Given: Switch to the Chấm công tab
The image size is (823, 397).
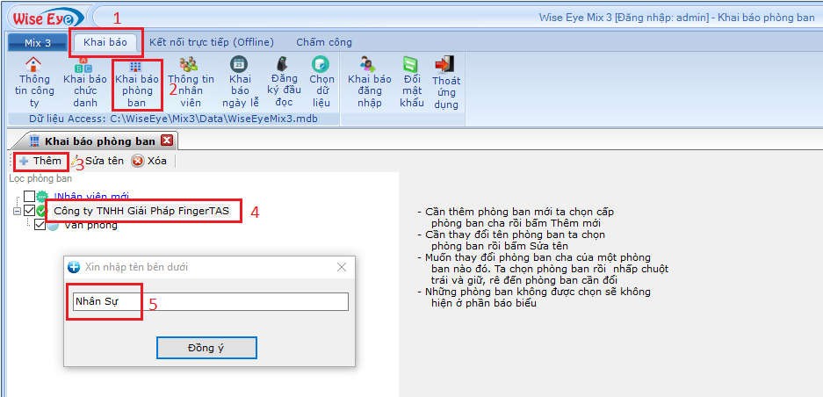Looking at the screenshot, I should 323,42.
